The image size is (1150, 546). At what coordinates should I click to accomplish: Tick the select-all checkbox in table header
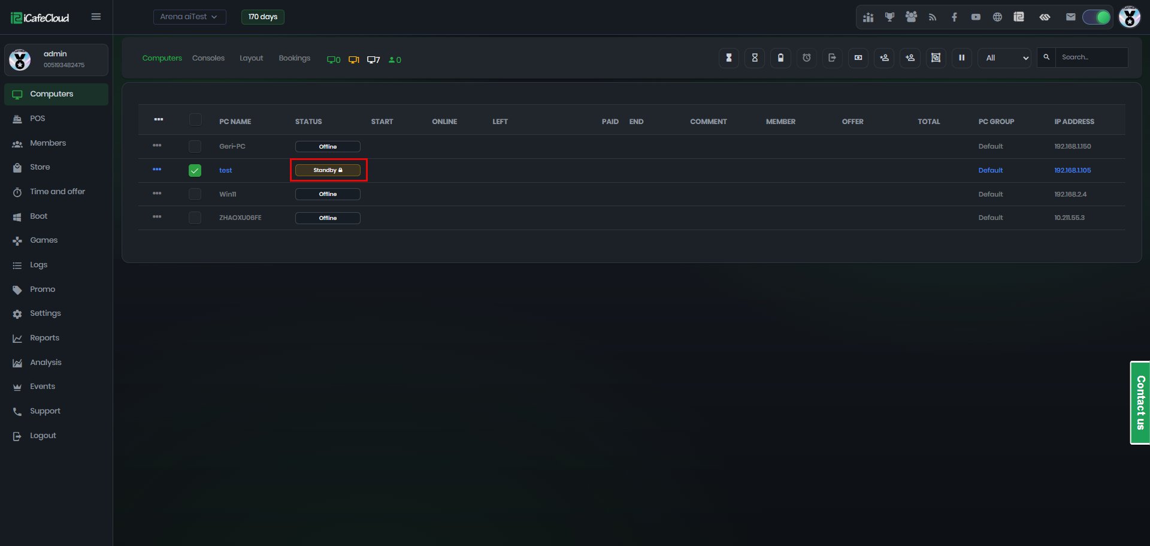tap(195, 120)
